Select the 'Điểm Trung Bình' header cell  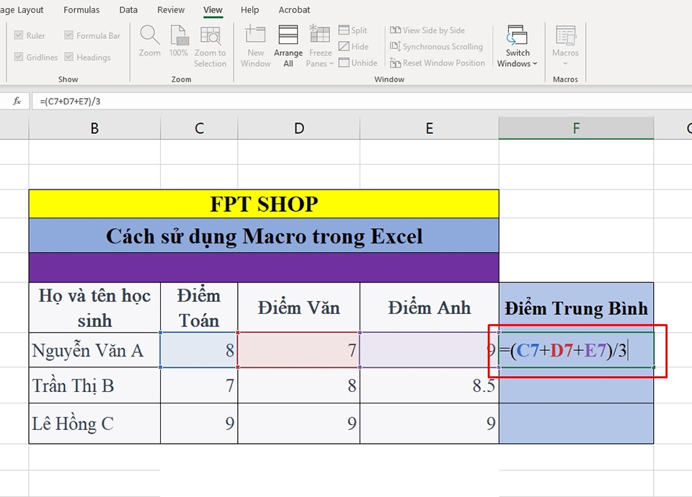(x=577, y=308)
